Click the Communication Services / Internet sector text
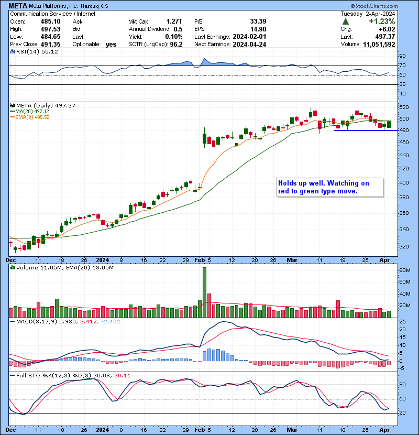Screen dimensions: 419x435 coord(53,14)
